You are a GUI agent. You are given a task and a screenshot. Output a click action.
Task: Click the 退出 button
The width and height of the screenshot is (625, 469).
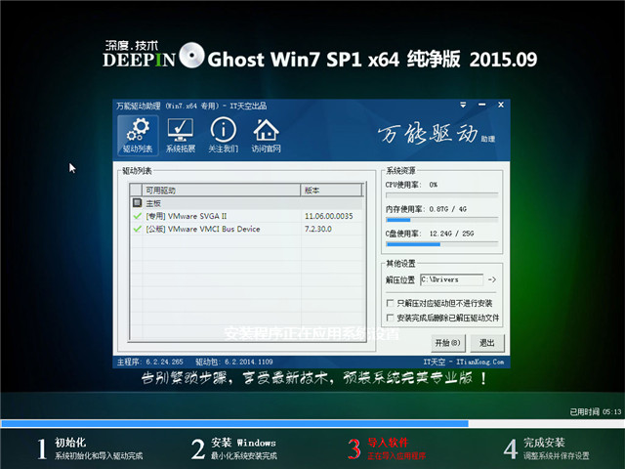click(487, 343)
